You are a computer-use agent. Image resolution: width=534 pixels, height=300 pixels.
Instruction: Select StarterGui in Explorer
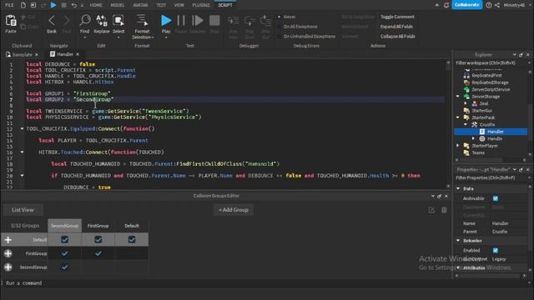pos(481,111)
